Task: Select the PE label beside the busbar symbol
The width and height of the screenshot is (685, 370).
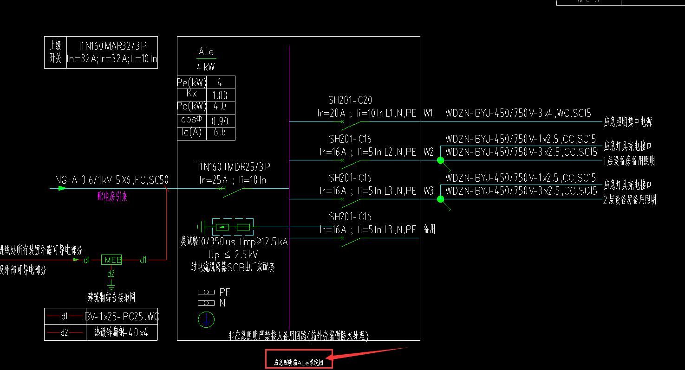Action: [x=225, y=293]
